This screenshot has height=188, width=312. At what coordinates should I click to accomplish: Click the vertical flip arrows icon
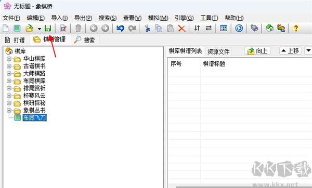[197, 28]
